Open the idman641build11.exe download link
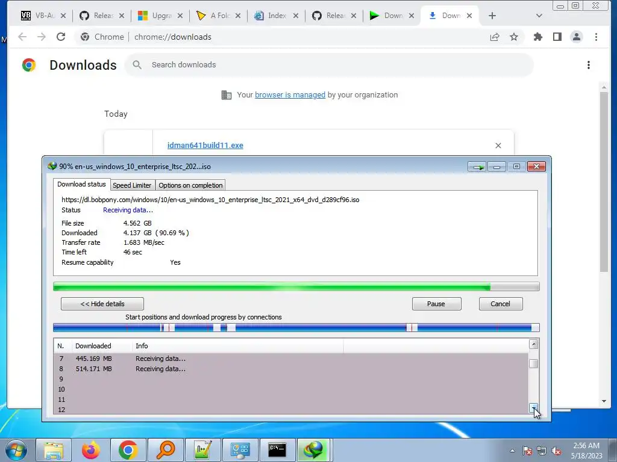The image size is (617, 462). pos(205,146)
